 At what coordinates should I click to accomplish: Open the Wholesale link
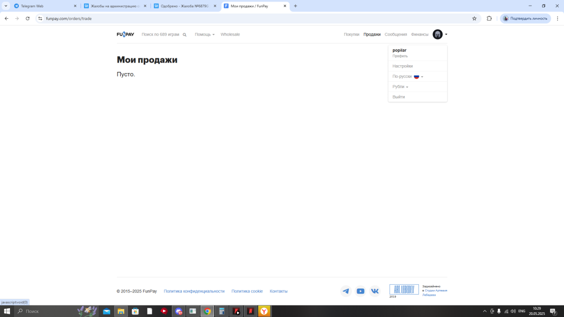coord(230,34)
